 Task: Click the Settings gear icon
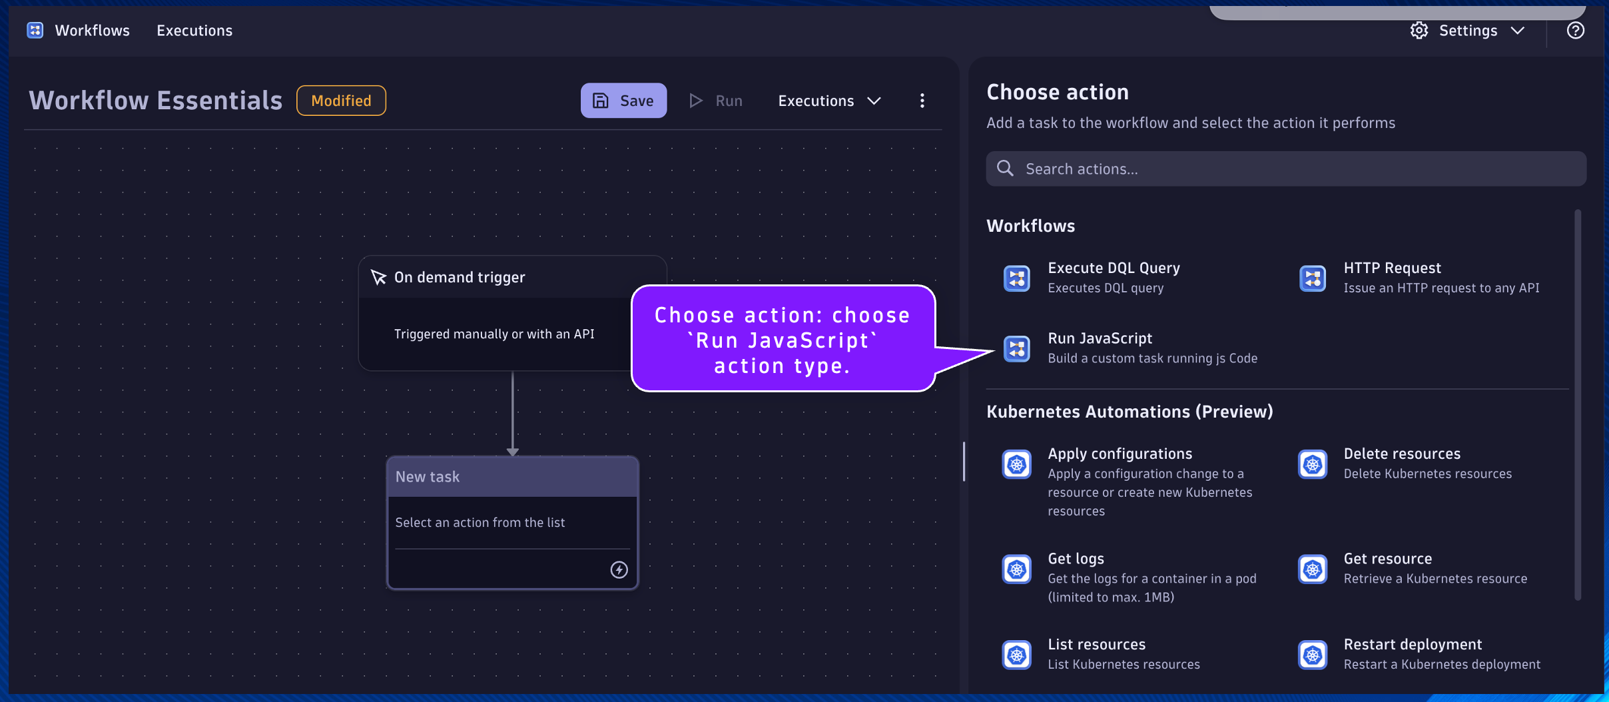pos(1419,31)
